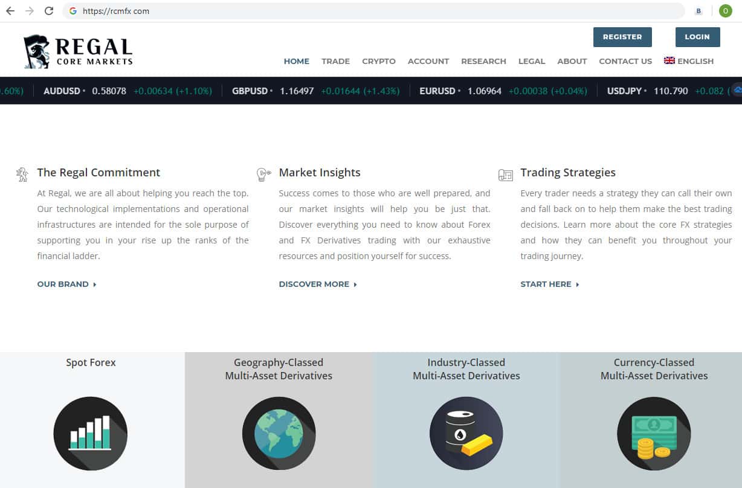742x488 pixels.
Task: Open the ABOUT menu
Action: click(572, 61)
